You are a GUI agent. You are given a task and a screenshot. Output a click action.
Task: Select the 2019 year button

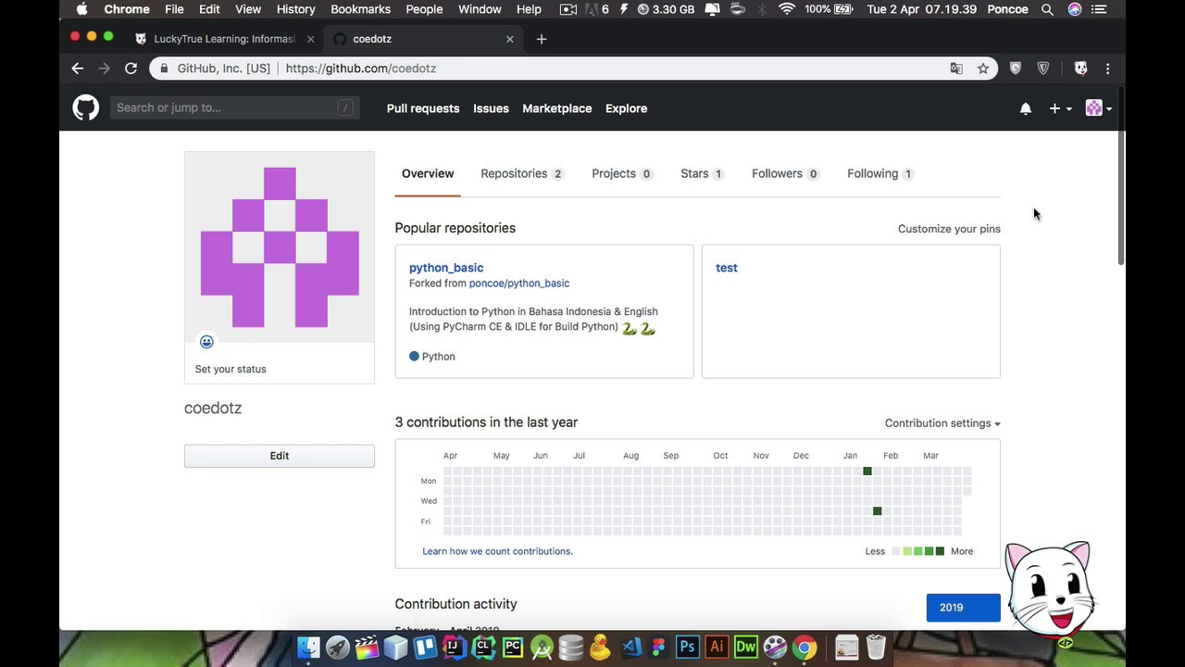click(963, 608)
